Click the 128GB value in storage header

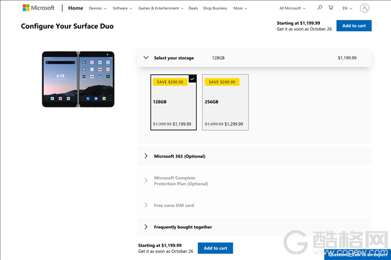coord(218,58)
